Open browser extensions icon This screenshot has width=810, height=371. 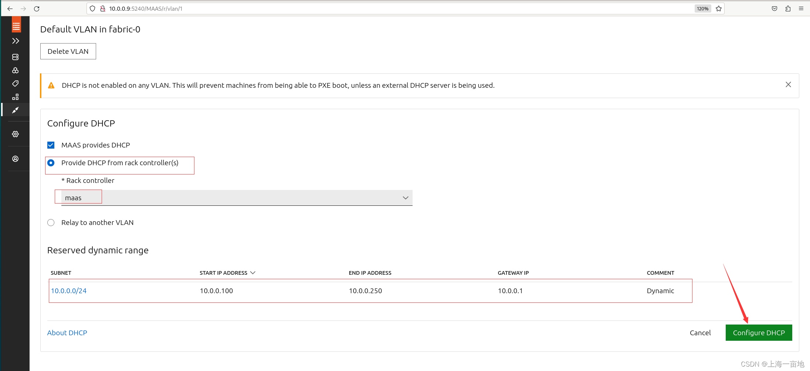pos(788,8)
